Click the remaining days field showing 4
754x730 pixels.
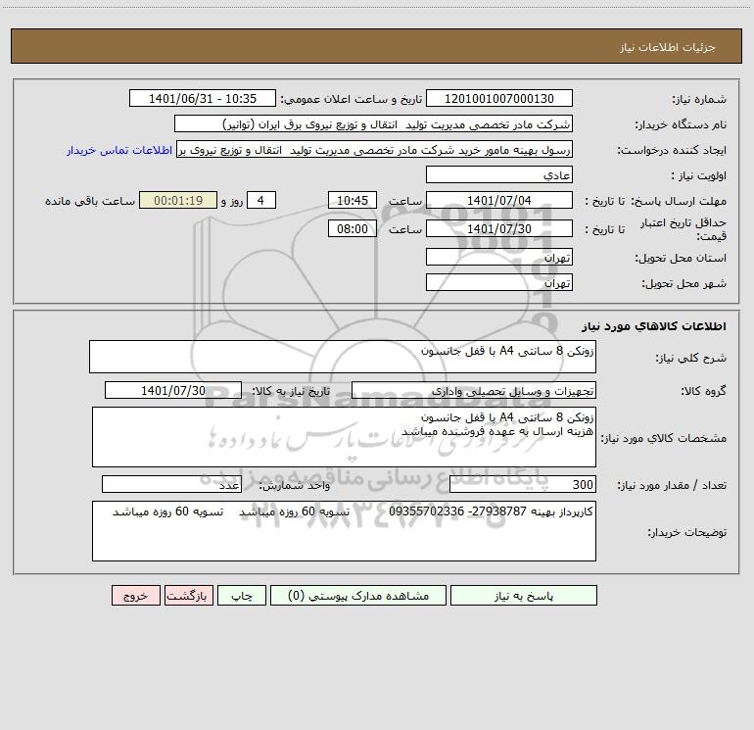click(261, 200)
